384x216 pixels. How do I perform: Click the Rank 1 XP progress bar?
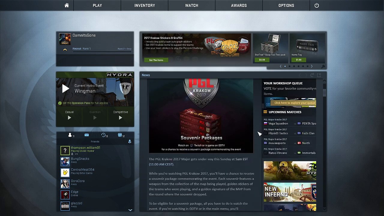(102, 52)
